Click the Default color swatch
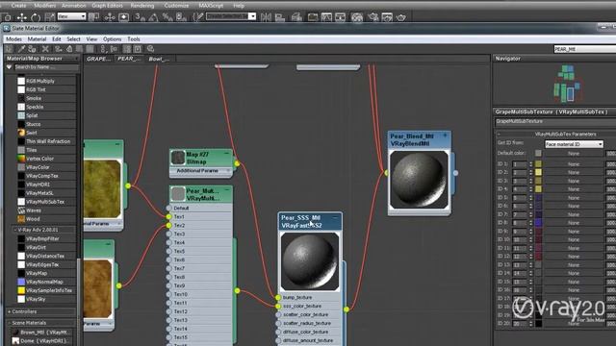Screen dimensions: 616x346 [x=538, y=153]
